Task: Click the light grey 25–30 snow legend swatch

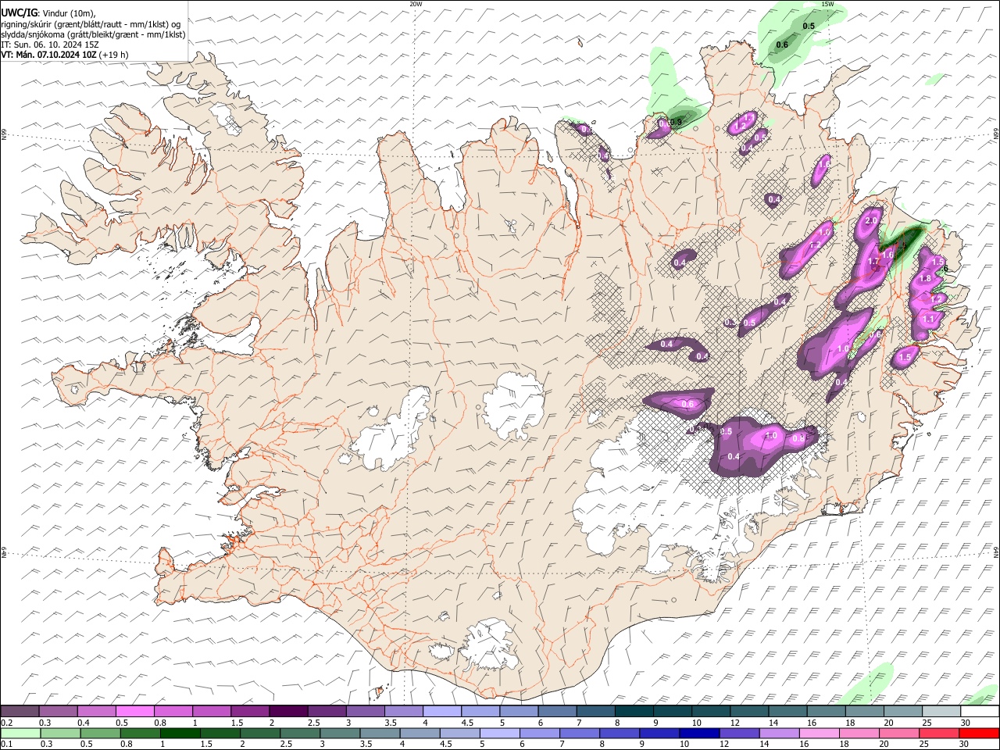Action: click(x=941, y=711)
